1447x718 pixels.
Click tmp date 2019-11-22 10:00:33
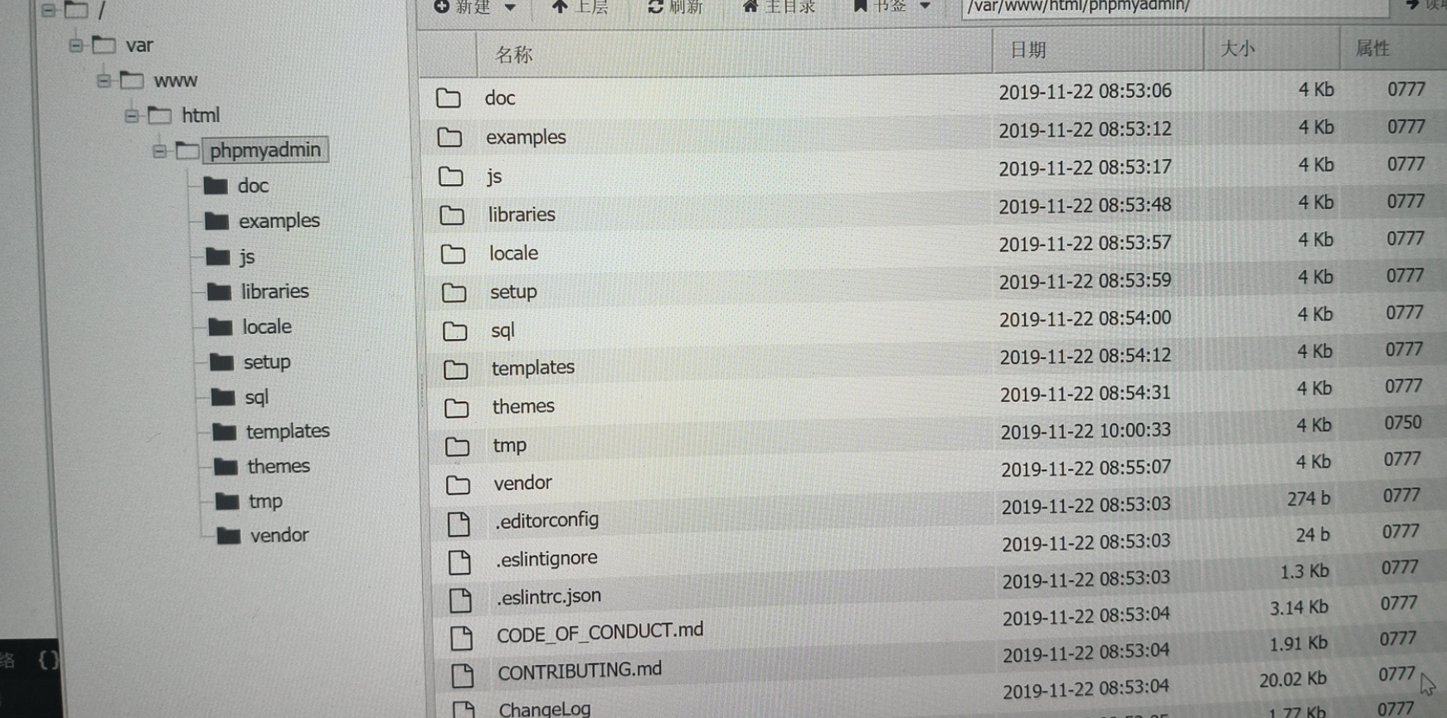pos(1085,431)
